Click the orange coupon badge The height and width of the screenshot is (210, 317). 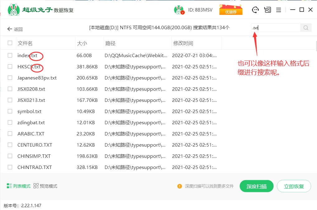[x=231, y=10]
